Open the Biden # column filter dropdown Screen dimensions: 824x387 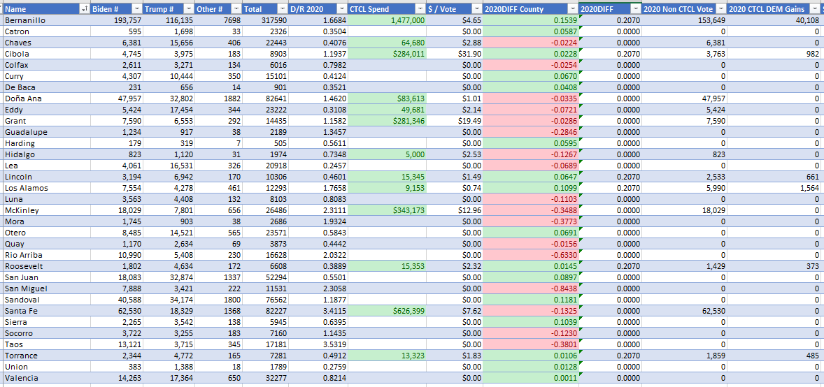pos(136,10)
